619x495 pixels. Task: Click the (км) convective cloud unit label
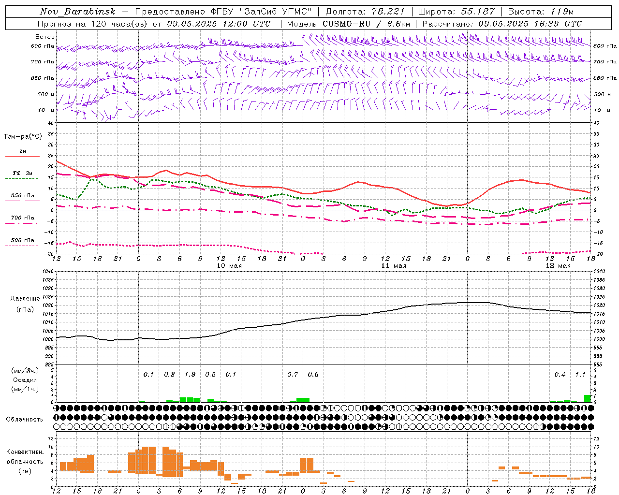pos(25,471)
